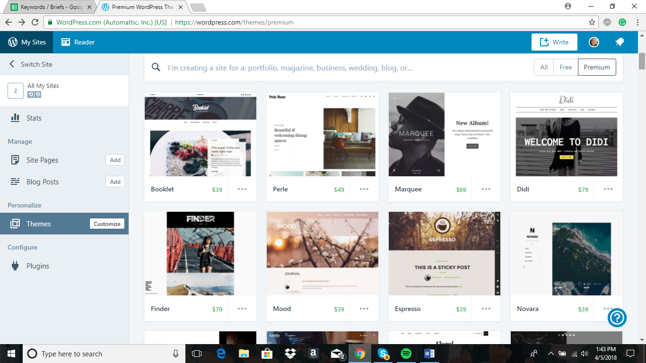Open Blog Posts in the sidebar
This screenshot has height=363, width=646.
point(43,182)
